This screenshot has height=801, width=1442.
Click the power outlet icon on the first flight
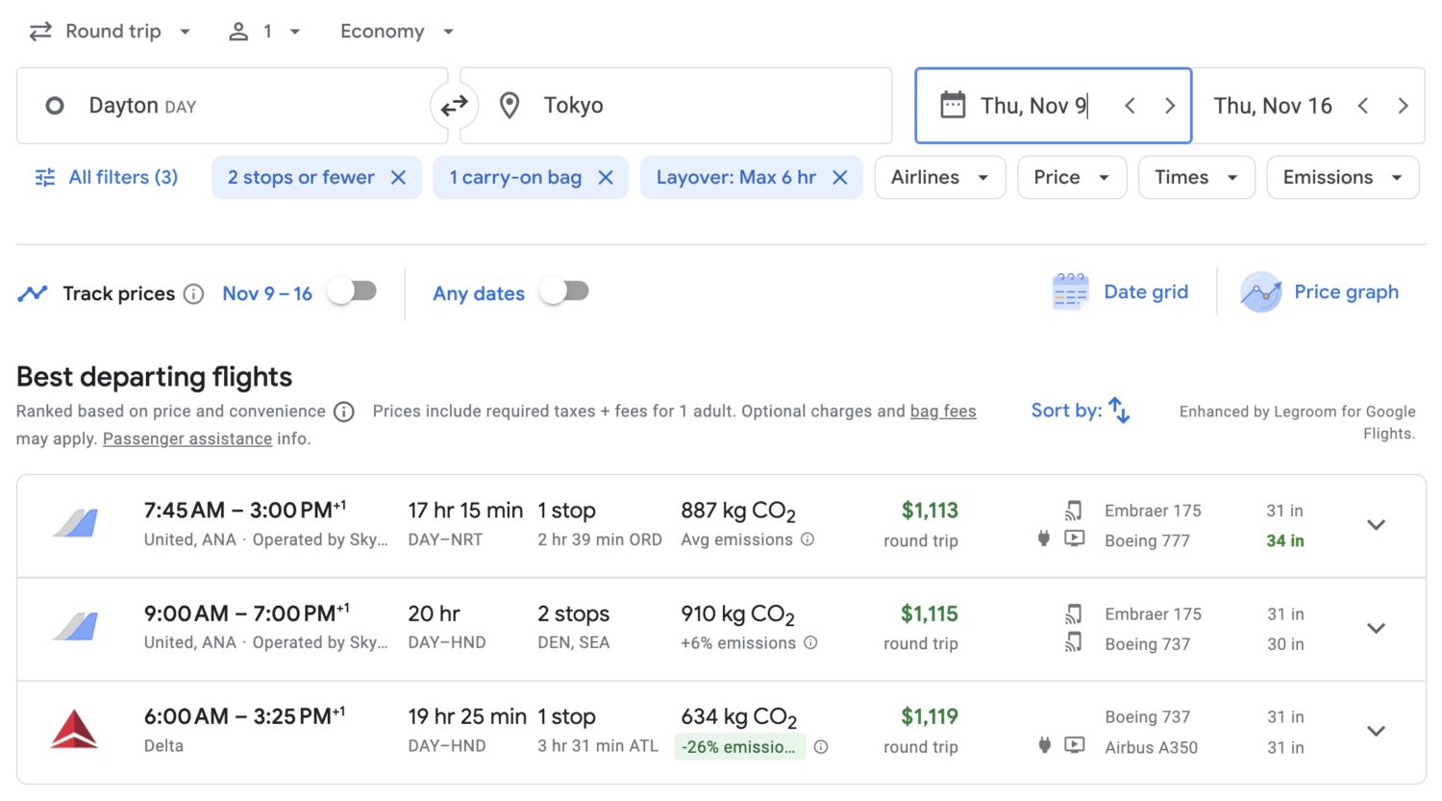point(1044,538)
